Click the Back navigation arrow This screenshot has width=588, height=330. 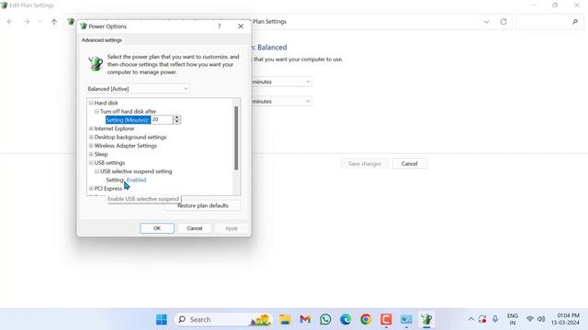pyautogui.click(x=10, y=22)
